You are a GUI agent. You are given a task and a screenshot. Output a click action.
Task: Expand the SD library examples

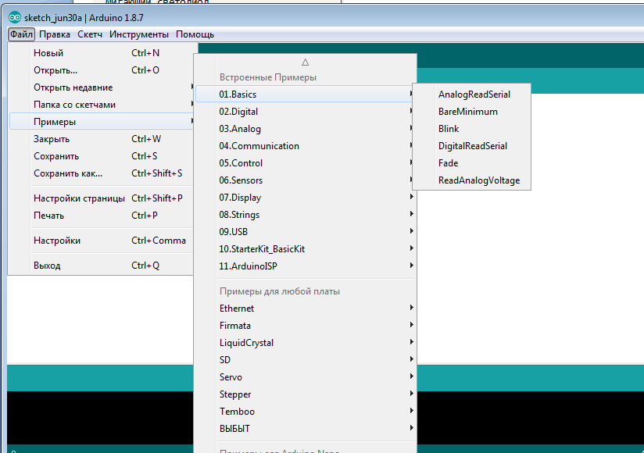click(305, 360)
